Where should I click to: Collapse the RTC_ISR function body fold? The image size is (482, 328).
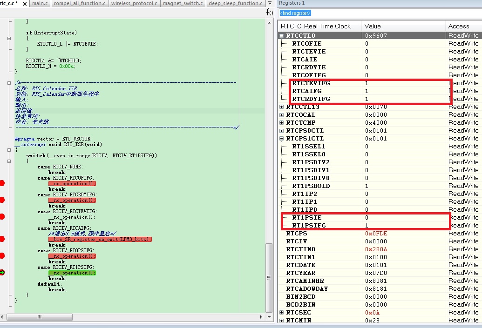tap(9, 150)
